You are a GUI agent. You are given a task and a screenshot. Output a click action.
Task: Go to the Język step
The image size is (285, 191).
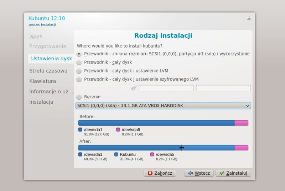pyautogui.click(x=36, y=36)
